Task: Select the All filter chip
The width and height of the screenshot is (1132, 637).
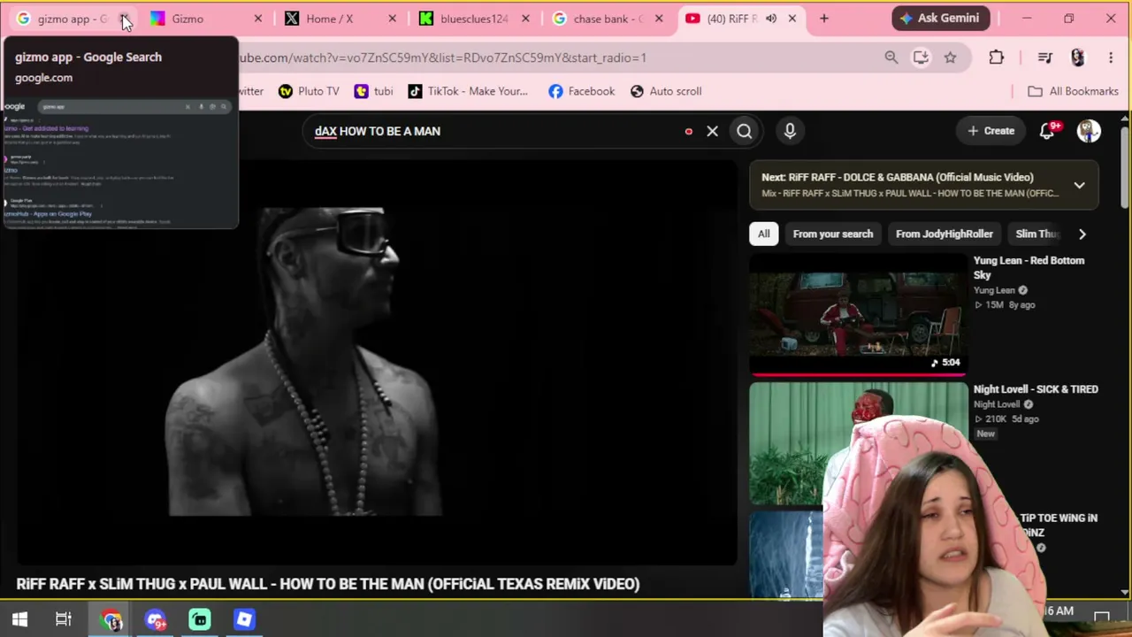Action: (x=763, y=234)
